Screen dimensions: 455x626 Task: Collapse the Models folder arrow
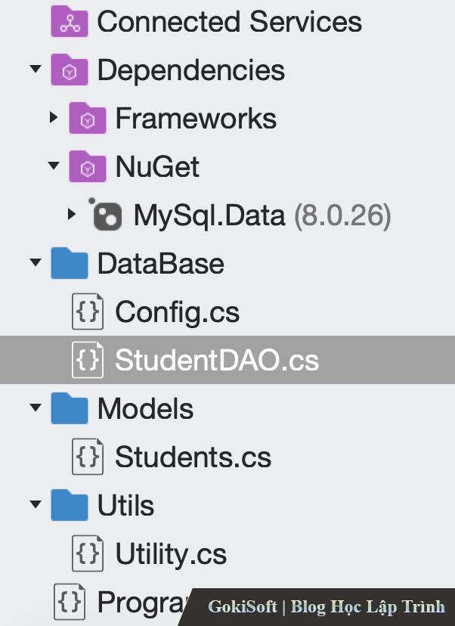pos(35,409)
